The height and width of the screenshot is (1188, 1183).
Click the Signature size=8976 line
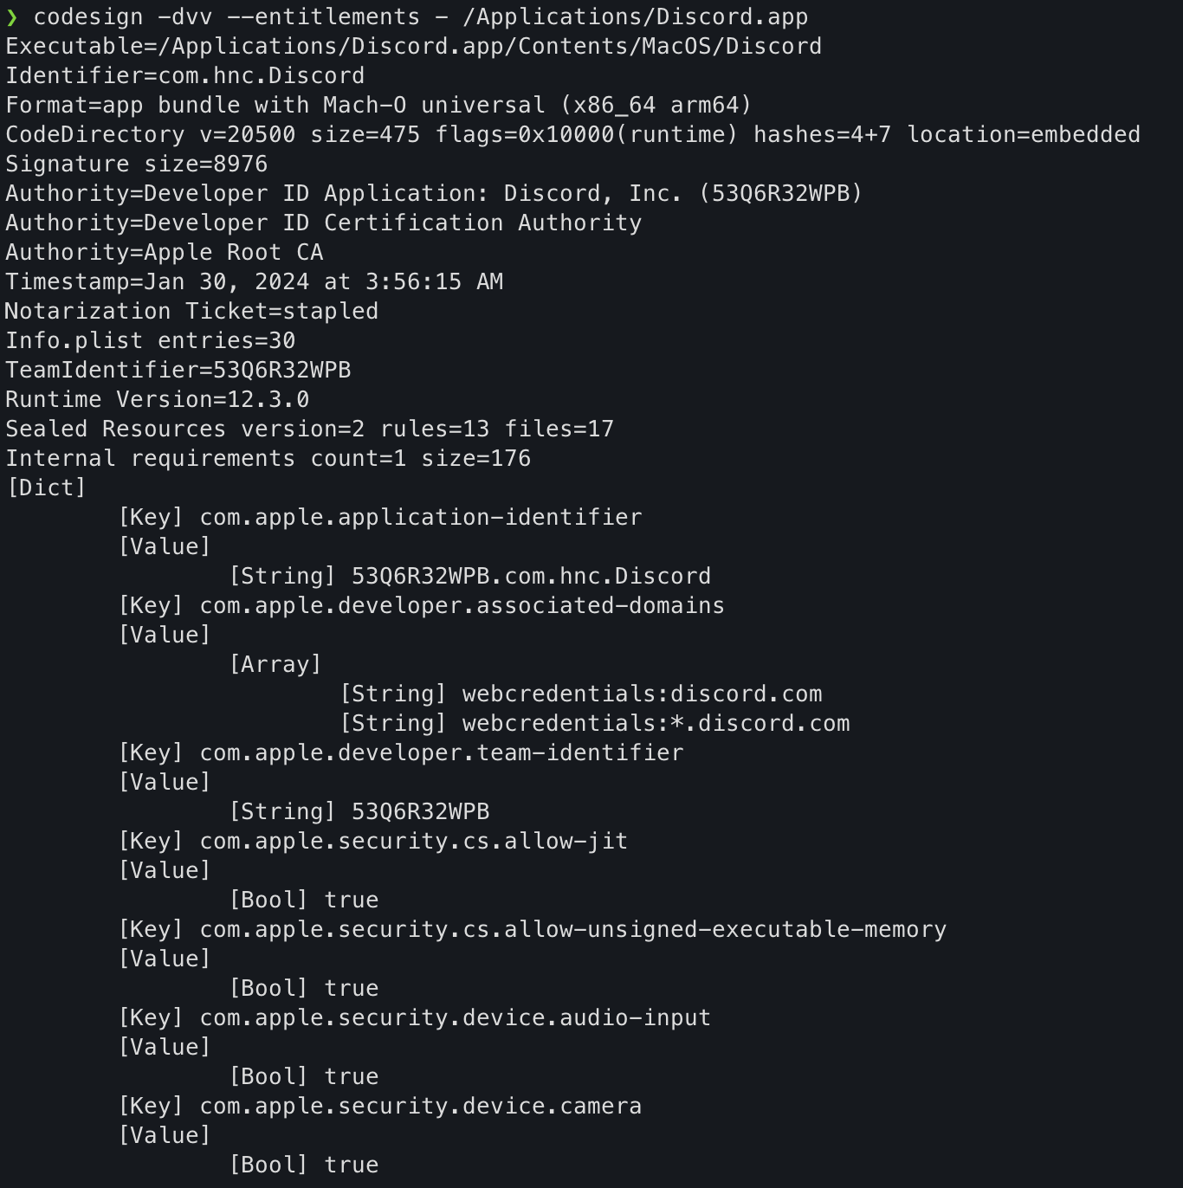tap(136, 165)
